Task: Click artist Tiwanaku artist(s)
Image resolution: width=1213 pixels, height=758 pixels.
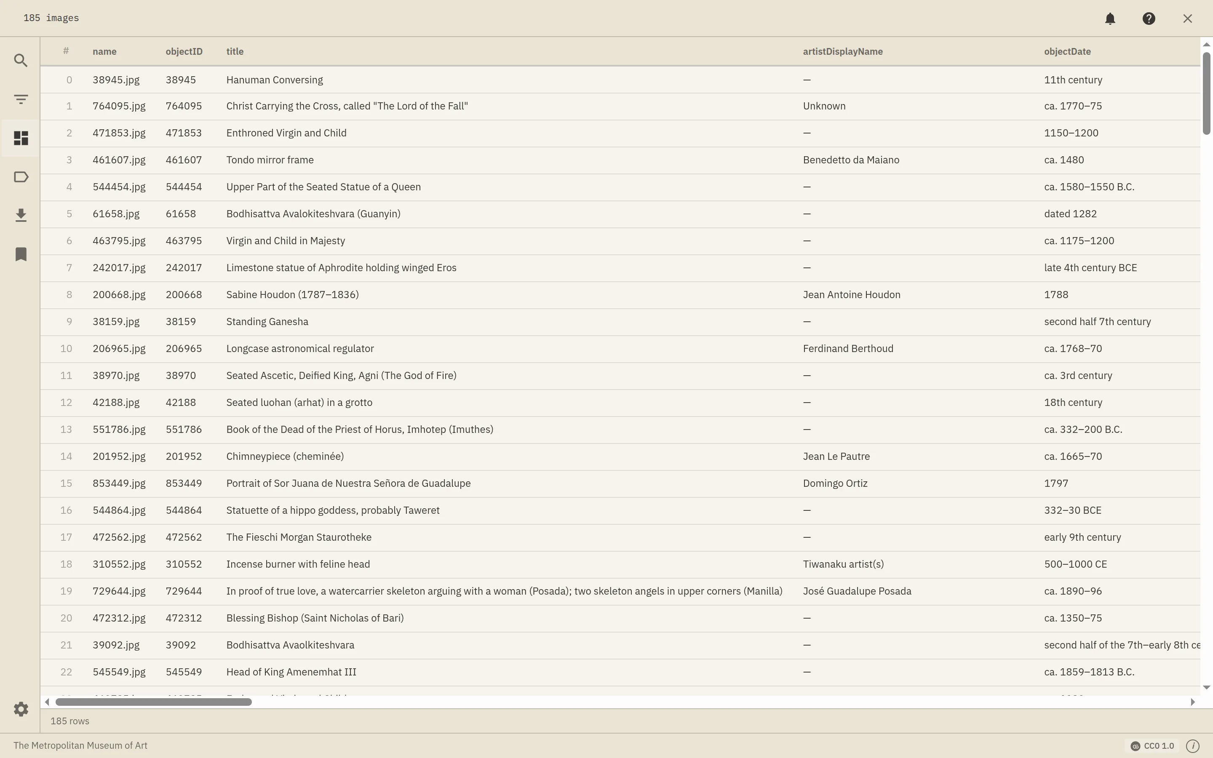Action: [843, 564]
